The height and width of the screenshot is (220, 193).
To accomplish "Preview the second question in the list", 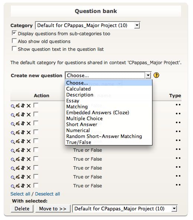I will tap(13, 115).
